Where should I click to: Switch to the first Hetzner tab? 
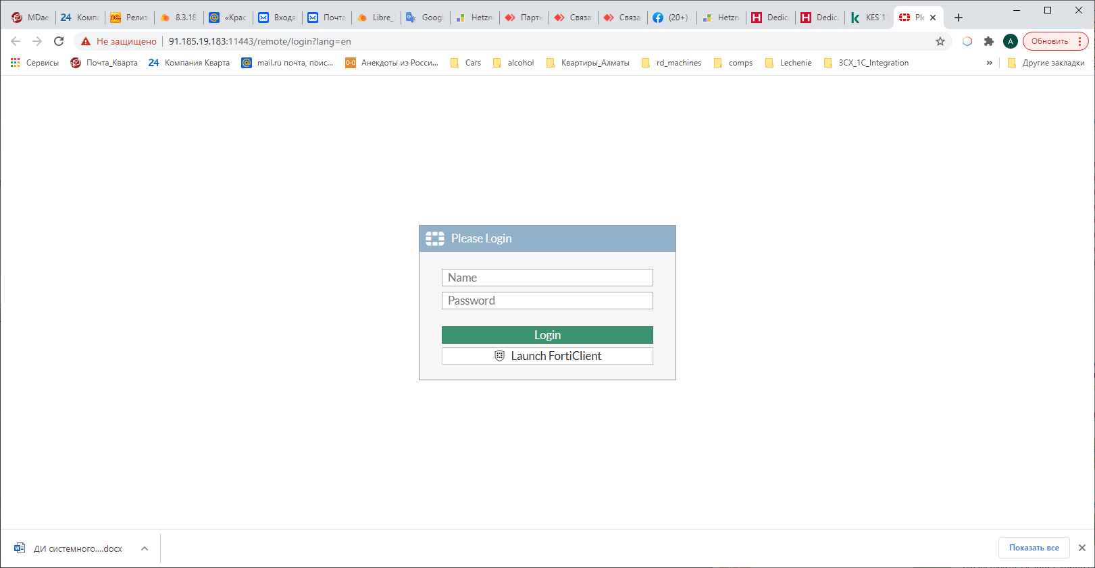475,18
